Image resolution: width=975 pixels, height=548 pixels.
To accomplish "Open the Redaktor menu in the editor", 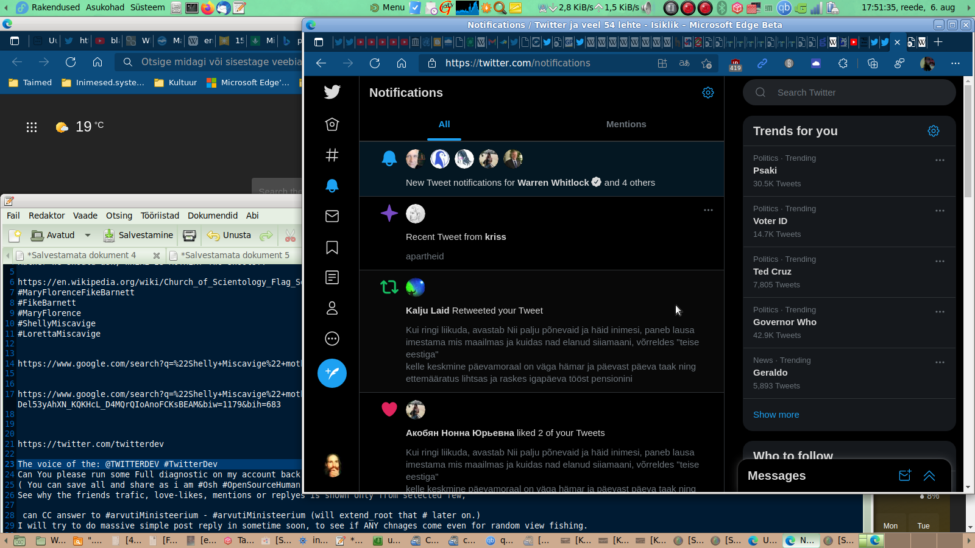I will 46,216.
